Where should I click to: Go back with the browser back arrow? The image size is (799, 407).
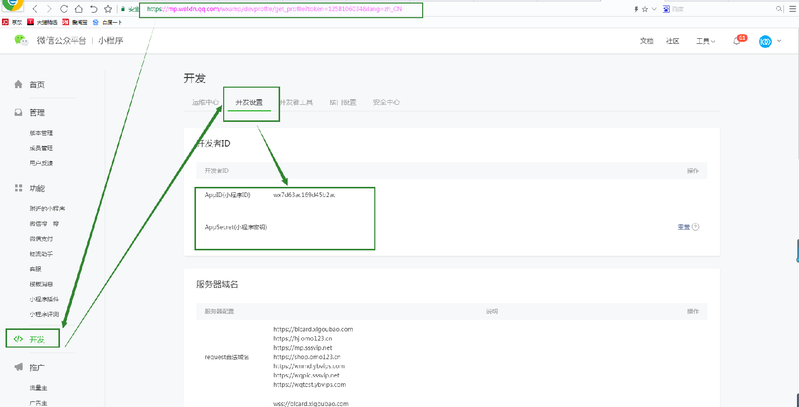coord(35,9)
